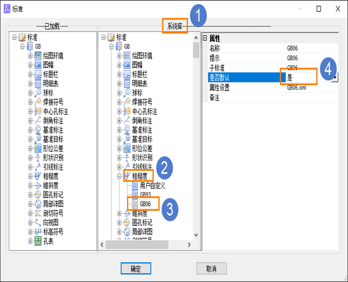Click the 基准标注 icon in the 已加载 tree

point(38,130)
